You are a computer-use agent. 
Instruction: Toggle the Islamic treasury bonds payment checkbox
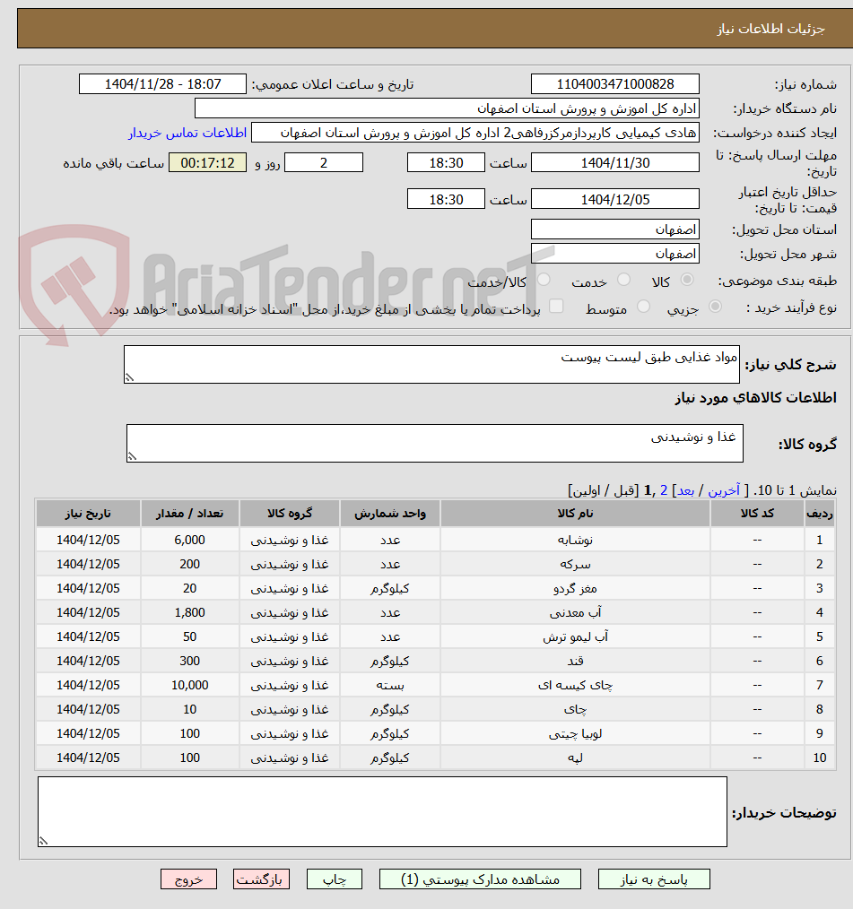point(556,306)
